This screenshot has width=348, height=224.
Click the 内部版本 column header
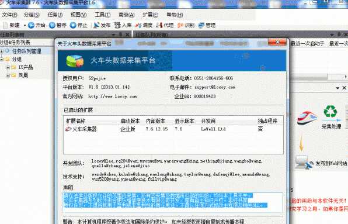155,121
